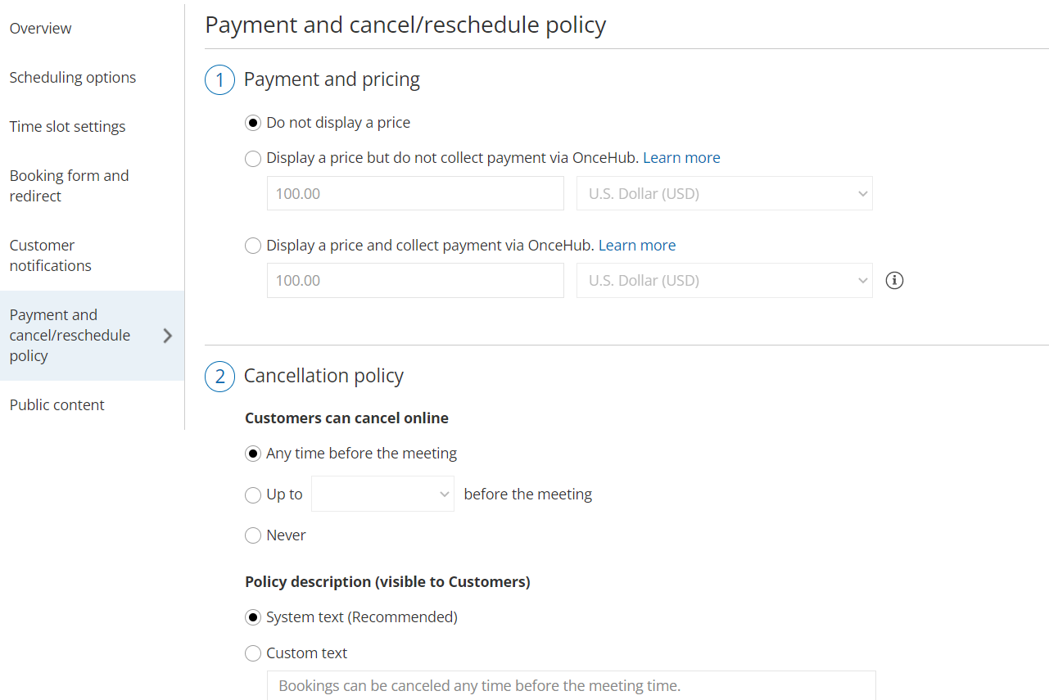
Task: Click the chevron arrow on the Payment policy tab
Action: coord(168,336)
